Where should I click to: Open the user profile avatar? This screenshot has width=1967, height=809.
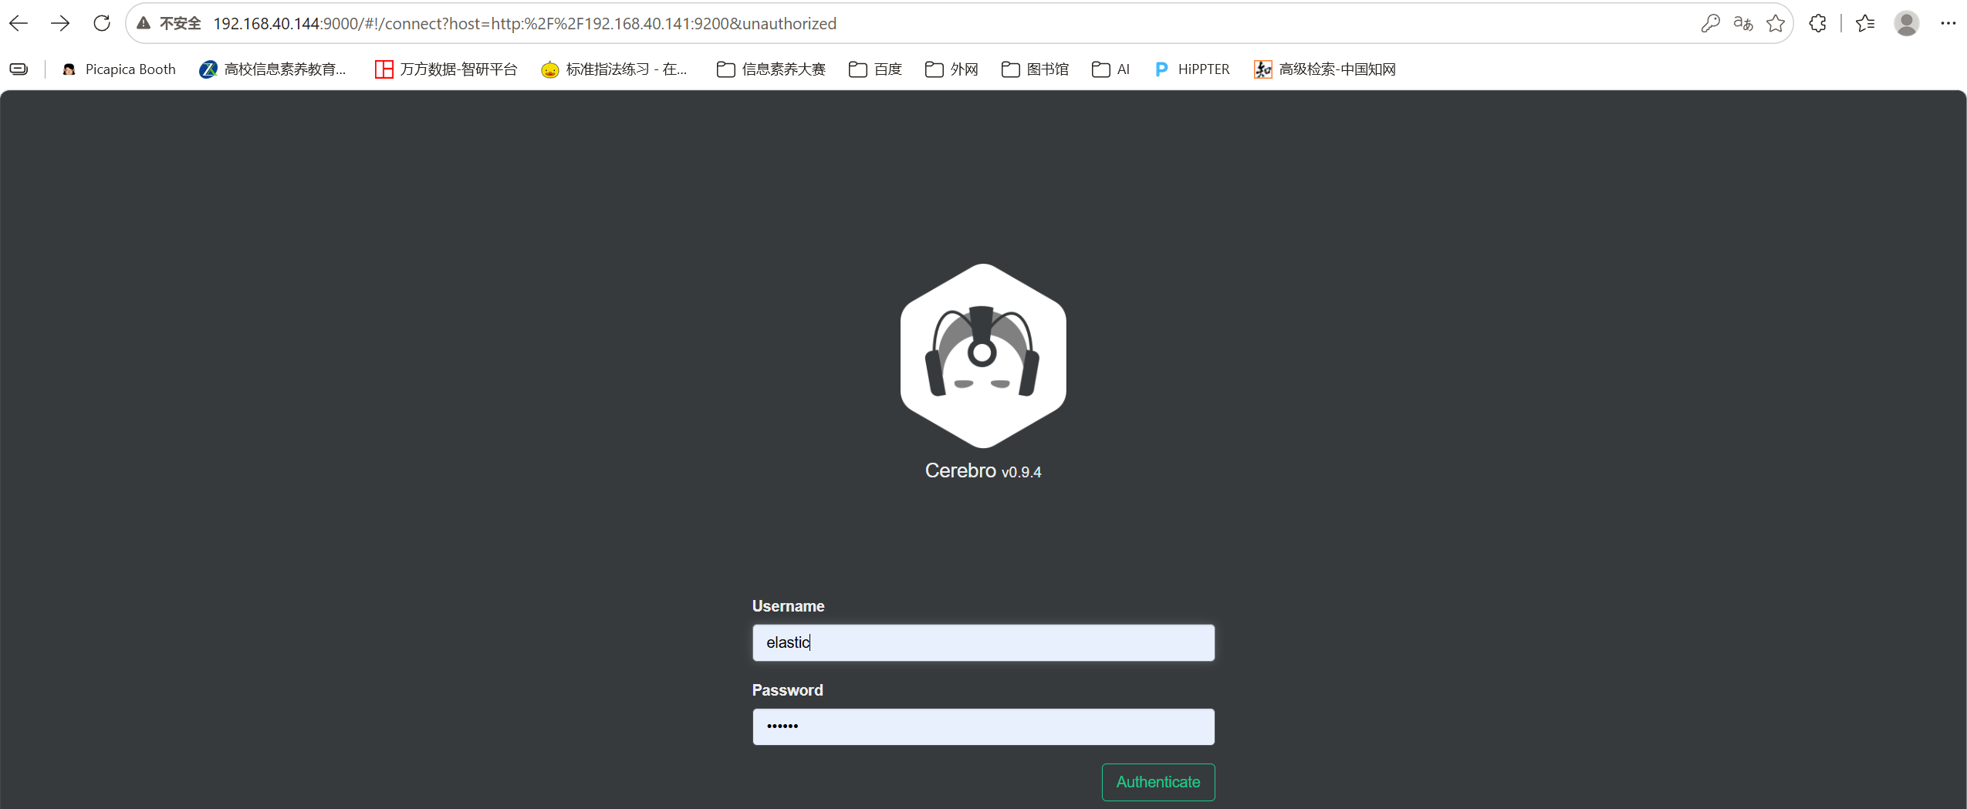tap(1906, 23)
